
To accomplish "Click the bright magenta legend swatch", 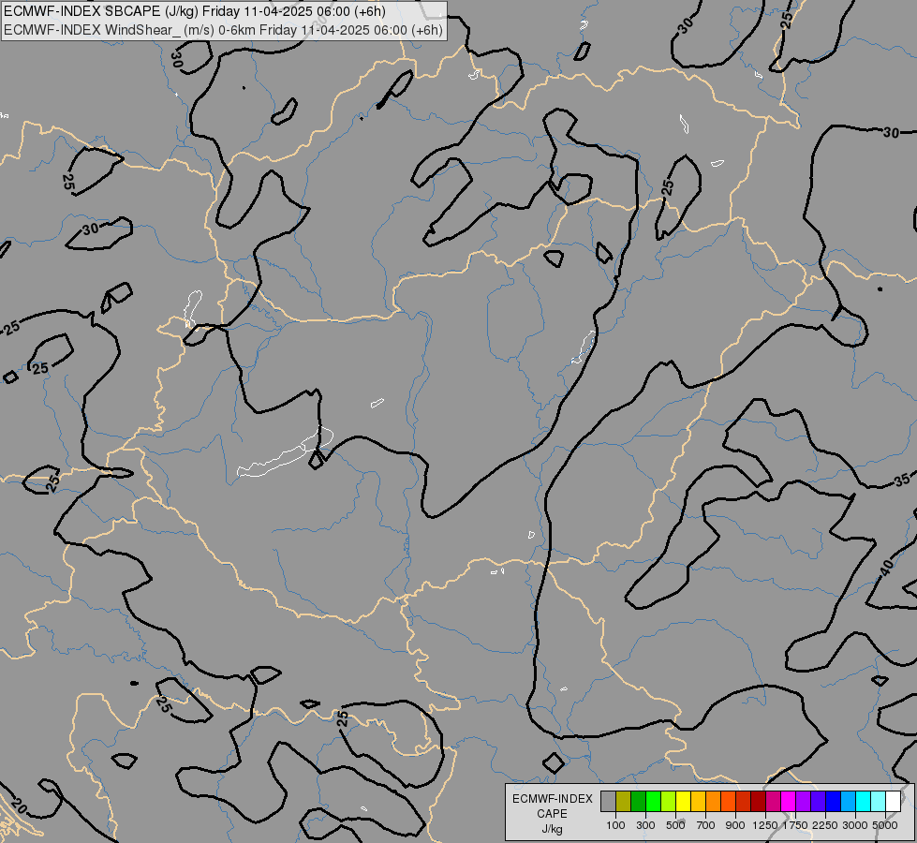I will 788,801.
